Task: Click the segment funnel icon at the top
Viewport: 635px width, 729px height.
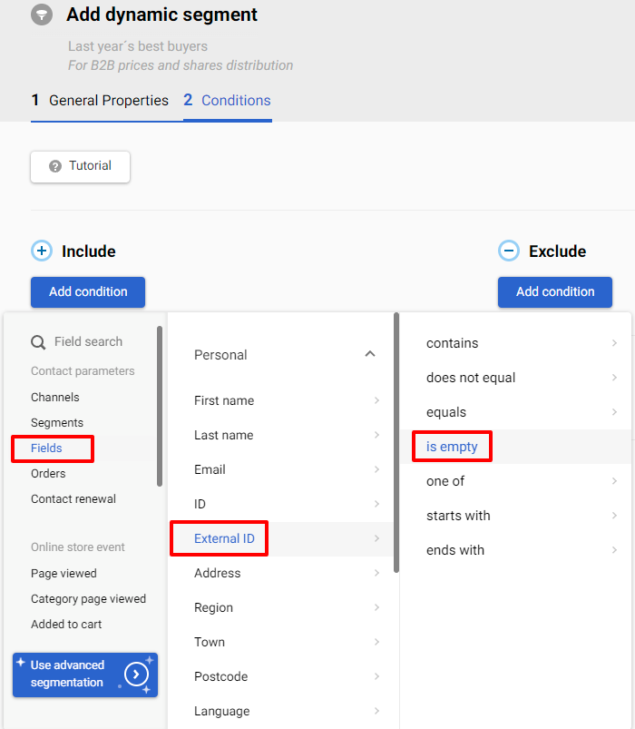Action: (x=41, y=15)
